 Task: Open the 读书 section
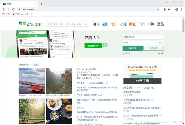tap(96, 24)
